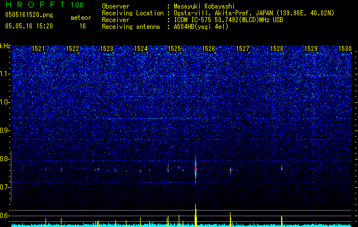Image resolution: width=358 pixels, height=227 pixels.
Task: Click the ICOM IC-575 receiver value
Action: [x=228, y=20]
